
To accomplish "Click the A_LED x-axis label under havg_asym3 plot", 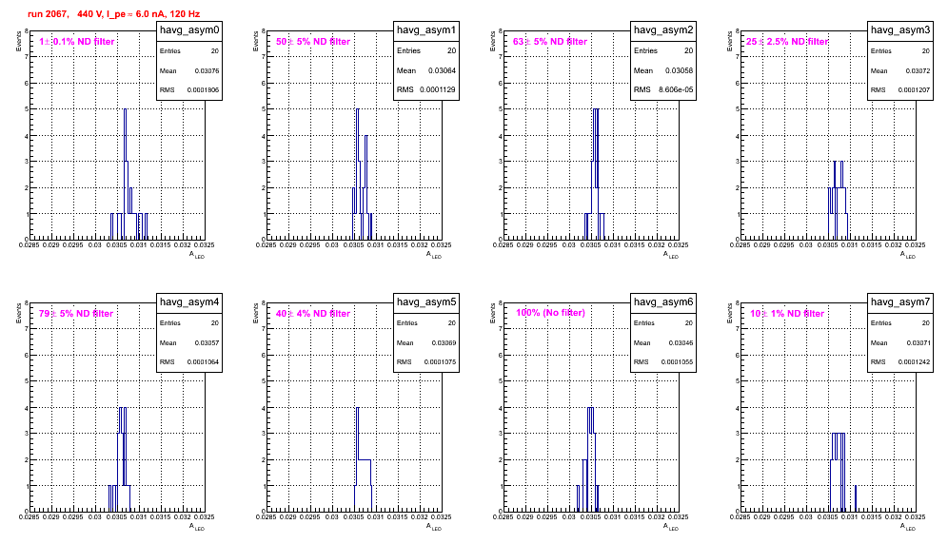I will 908,255.
